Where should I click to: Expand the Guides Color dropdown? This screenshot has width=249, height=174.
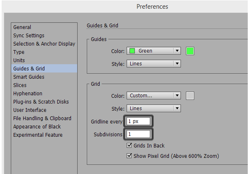[x=154, y=51]
